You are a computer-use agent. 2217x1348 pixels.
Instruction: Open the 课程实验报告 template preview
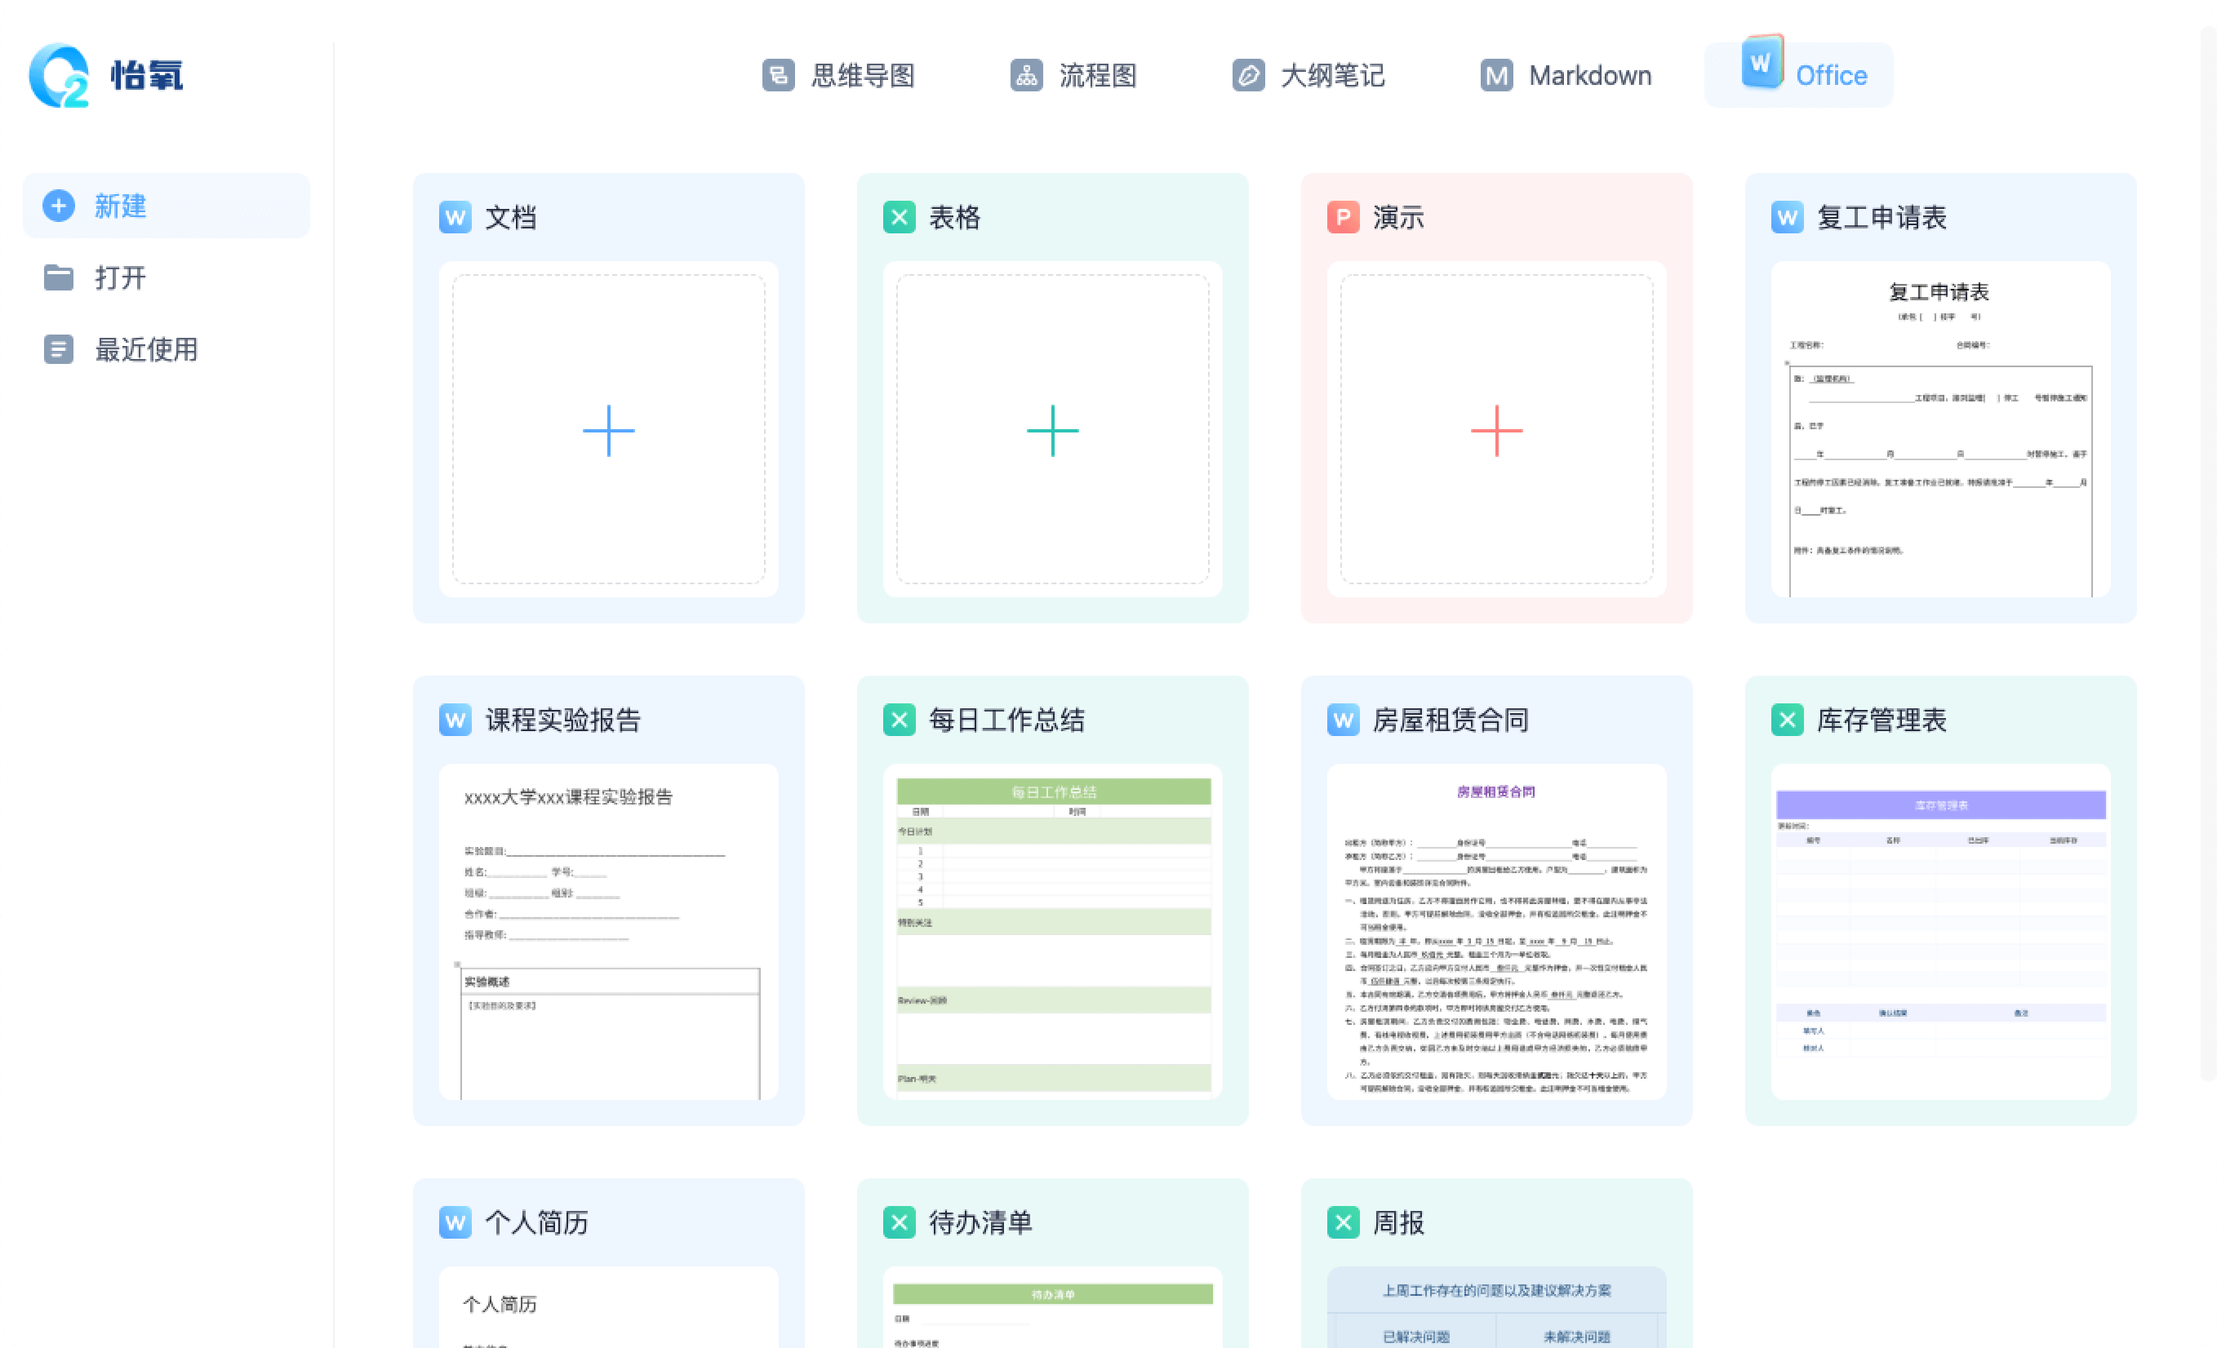(x=609, y=932)
